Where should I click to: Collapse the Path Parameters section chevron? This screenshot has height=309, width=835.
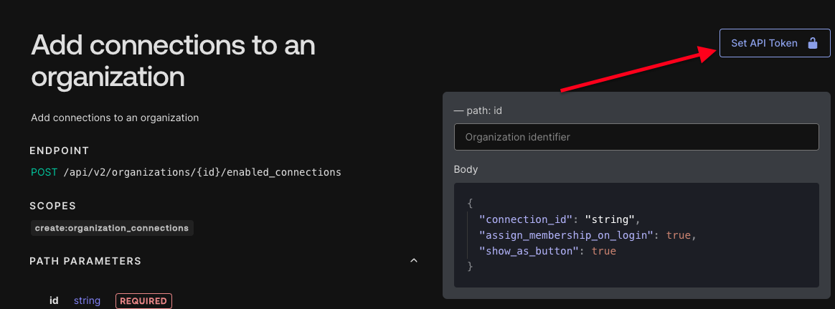pos(413,261)
